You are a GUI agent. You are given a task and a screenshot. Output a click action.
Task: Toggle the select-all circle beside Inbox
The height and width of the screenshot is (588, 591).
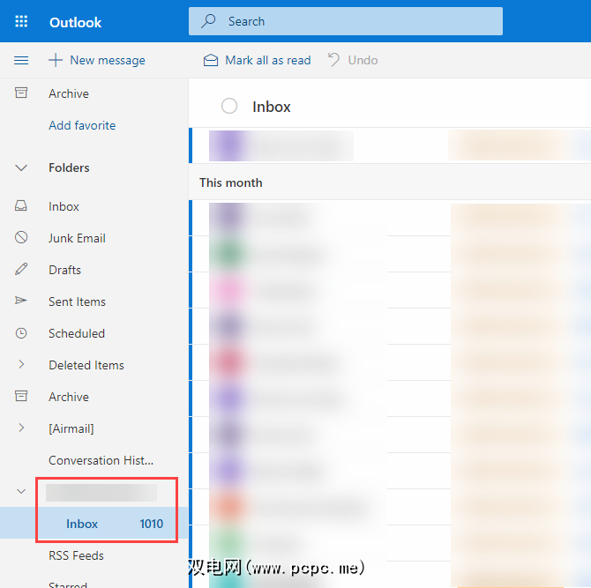coord(229,106)
